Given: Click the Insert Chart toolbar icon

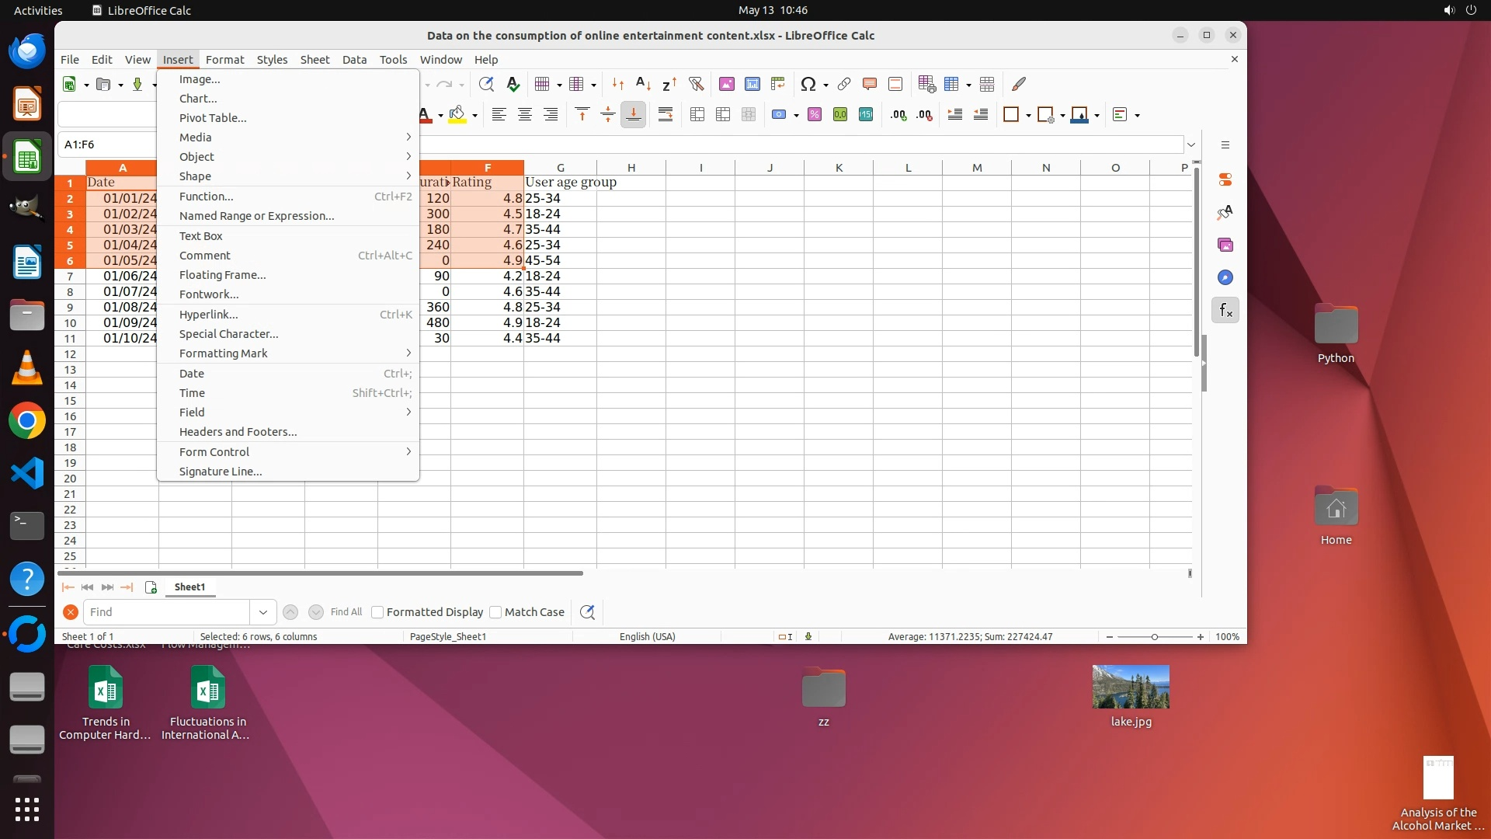Looking at the screenshot, I should pos(752,84).
